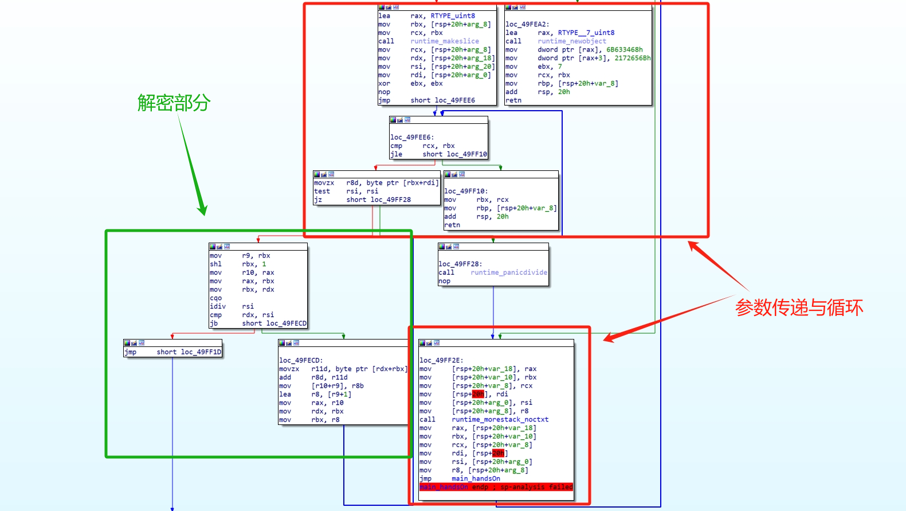Click the group-nodes icon on the runtime_makeslice block
The height and width of the screenshot is (511, 906).
click(395, 7)
